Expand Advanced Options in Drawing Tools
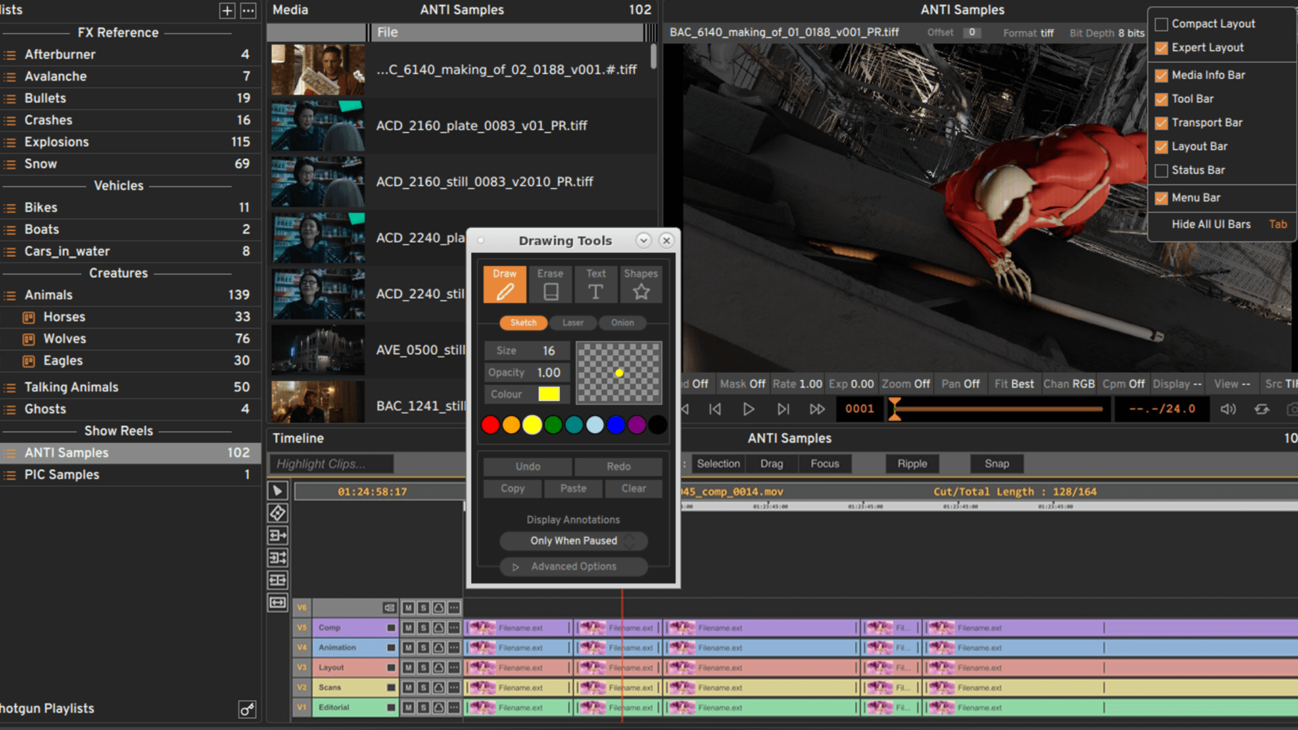 tap(573, 566)
